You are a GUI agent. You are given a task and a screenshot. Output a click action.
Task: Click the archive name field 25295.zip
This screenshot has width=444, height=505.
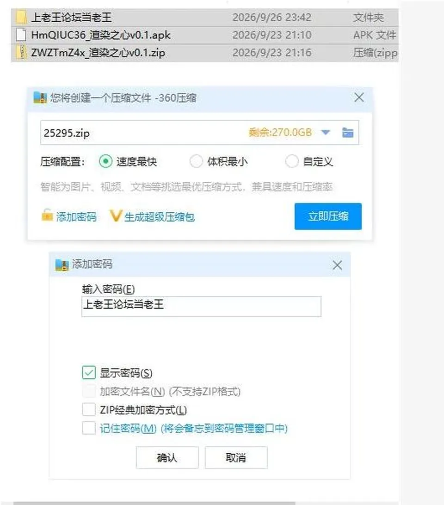(x=199, y=132)
